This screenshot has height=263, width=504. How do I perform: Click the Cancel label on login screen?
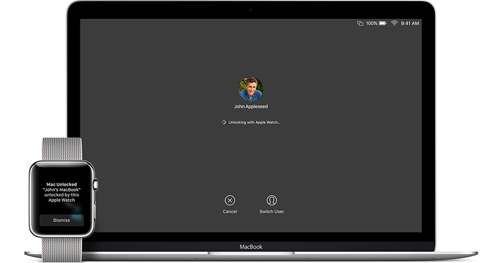[x=229, y=212]
